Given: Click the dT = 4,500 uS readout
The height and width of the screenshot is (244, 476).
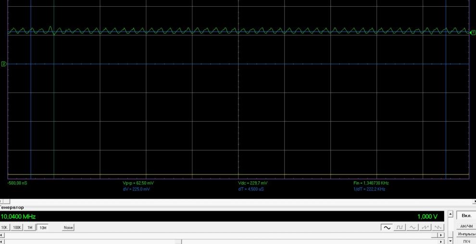Looking at the screenshot, I should (251, 189).
